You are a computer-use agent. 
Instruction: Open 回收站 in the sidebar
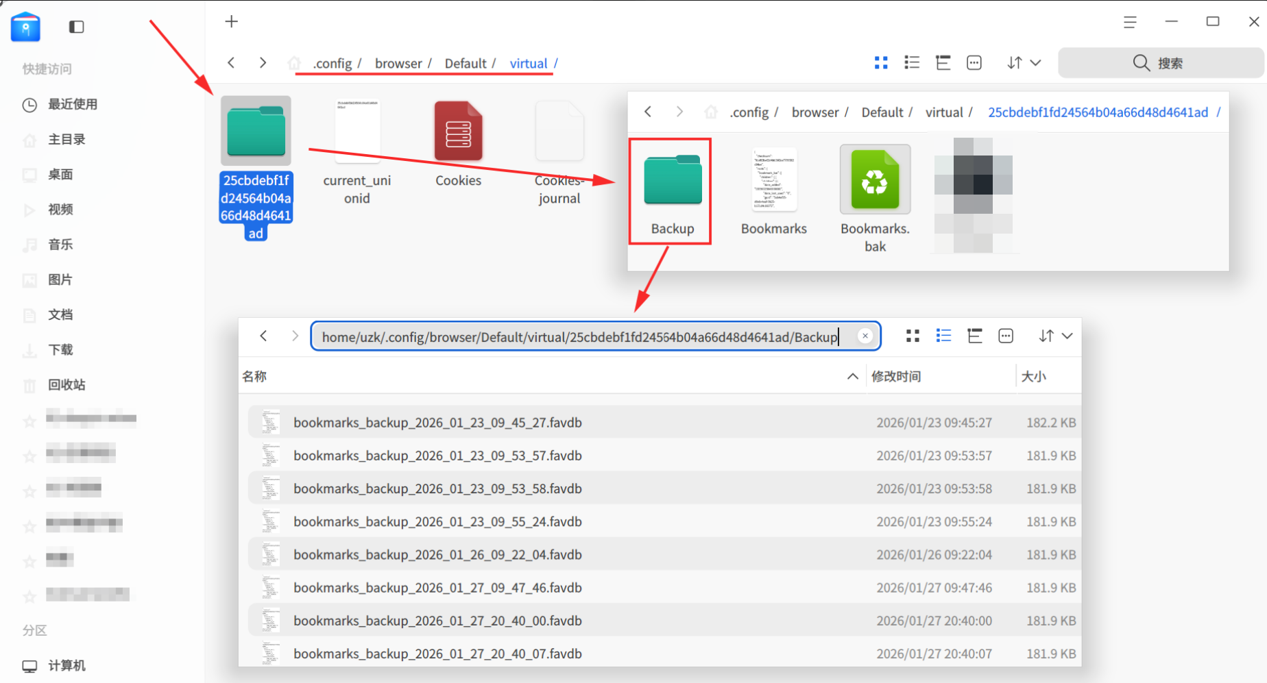click(67, 385)
